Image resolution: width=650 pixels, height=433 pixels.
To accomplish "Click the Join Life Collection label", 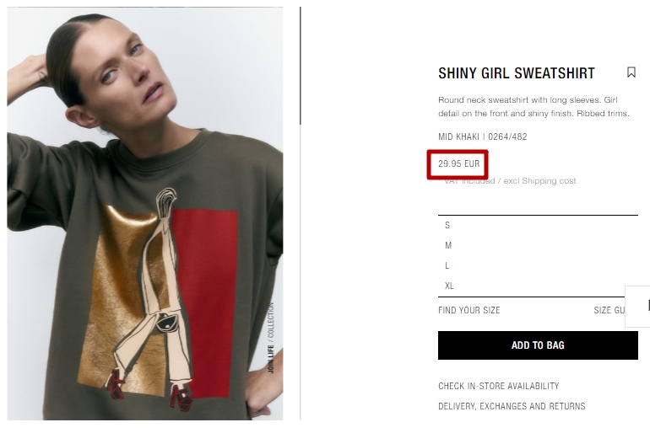I will tap(271, 338).
